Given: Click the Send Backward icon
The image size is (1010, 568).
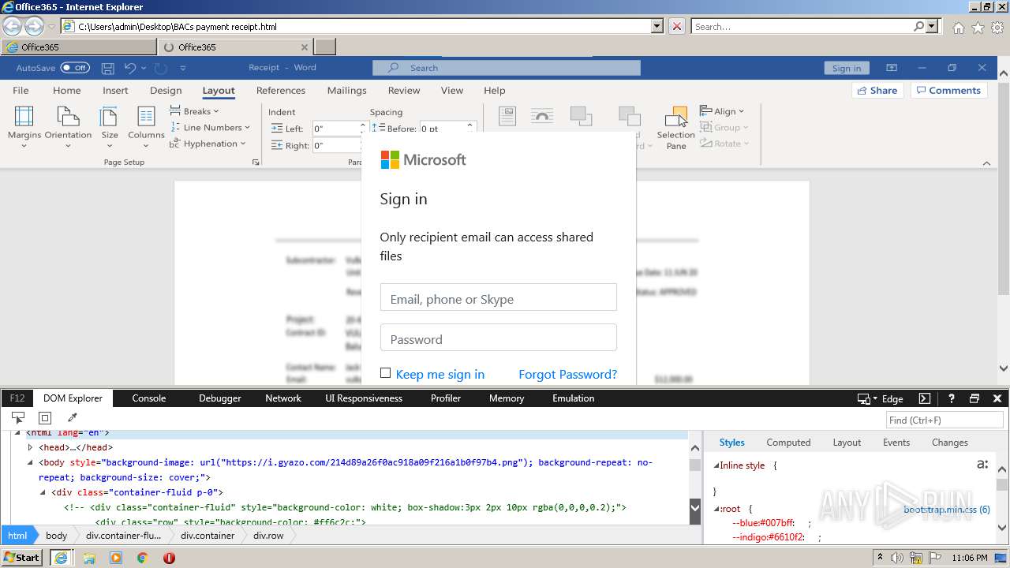Looking at the screenshot, I should click(x=629, y=117).
